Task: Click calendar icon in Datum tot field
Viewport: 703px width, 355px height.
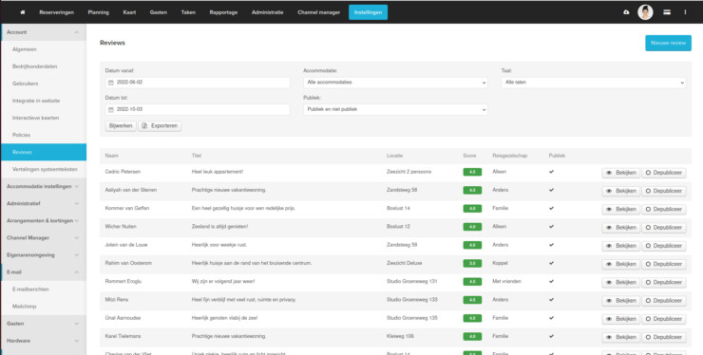Action: coord(111,109)
